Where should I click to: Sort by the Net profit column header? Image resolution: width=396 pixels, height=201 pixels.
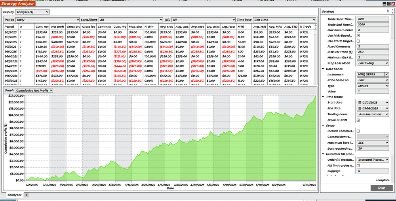point(57,27)
